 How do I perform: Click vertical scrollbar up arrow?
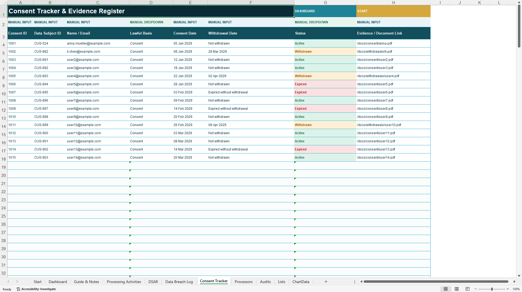[x=519, y=2]
